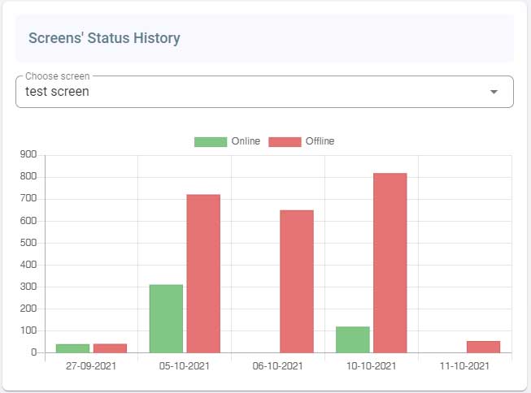Screen dimensions: 531x393
Task: Click the Offline bar for 06-10-2021
Action: pos(297,281)
